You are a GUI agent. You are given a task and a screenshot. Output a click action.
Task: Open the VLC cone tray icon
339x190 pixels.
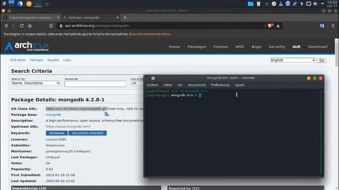(281, 4)
